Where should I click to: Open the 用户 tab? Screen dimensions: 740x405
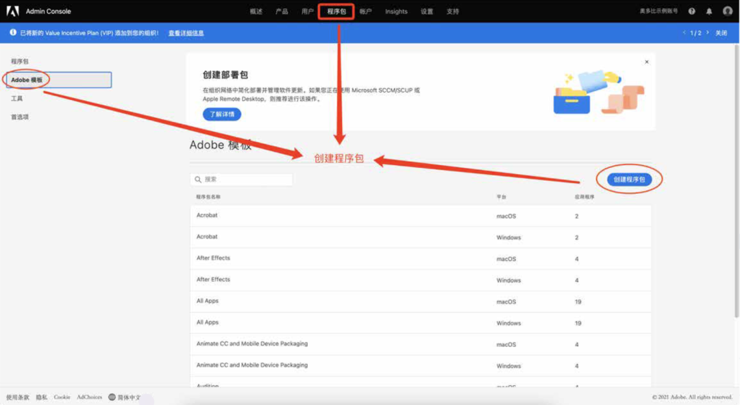coord(307,12)
